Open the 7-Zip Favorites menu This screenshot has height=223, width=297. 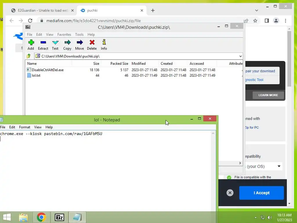click(x=64, y=35)
